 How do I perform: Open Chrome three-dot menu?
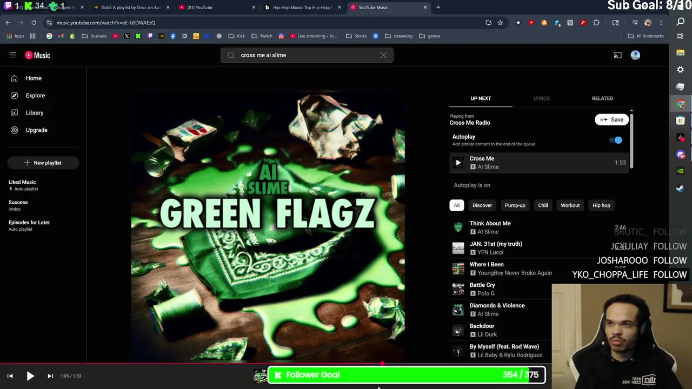(661, 23)
